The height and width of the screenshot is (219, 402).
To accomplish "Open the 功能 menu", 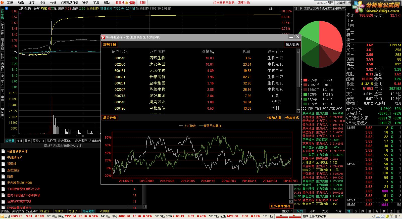I will [x=21, y=3].
